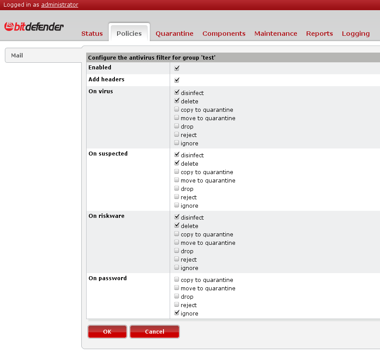Enable 'copy to quarantine' under On virus
The height and width of the screenshot is (350, 380).
177,109
